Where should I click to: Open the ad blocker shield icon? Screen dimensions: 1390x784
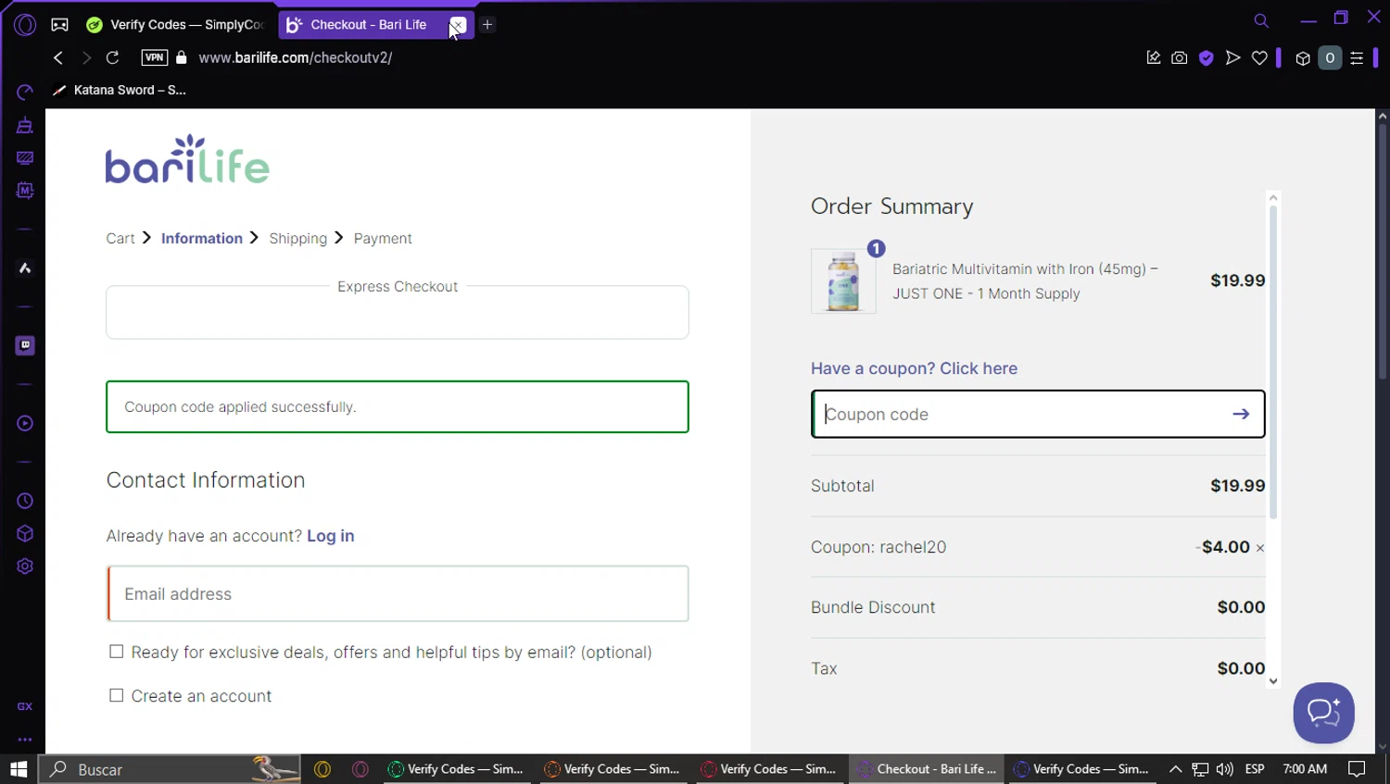click(1206, 57)
